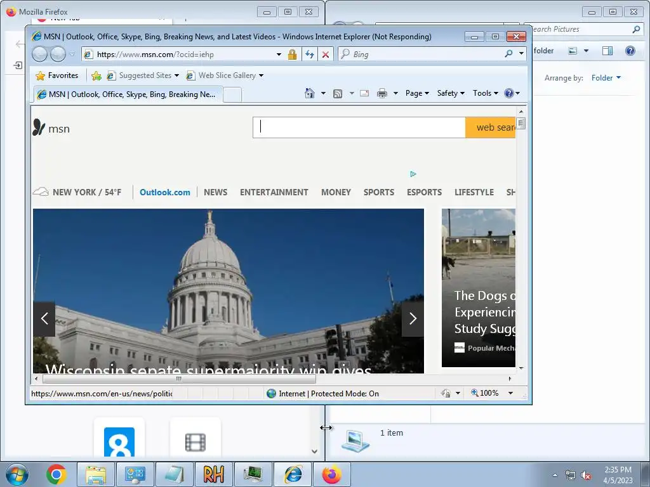Image resolution: width=650 pixels, height=487 pixels.
Task: Select the MSN browser tab
Action: pos(128,94)
